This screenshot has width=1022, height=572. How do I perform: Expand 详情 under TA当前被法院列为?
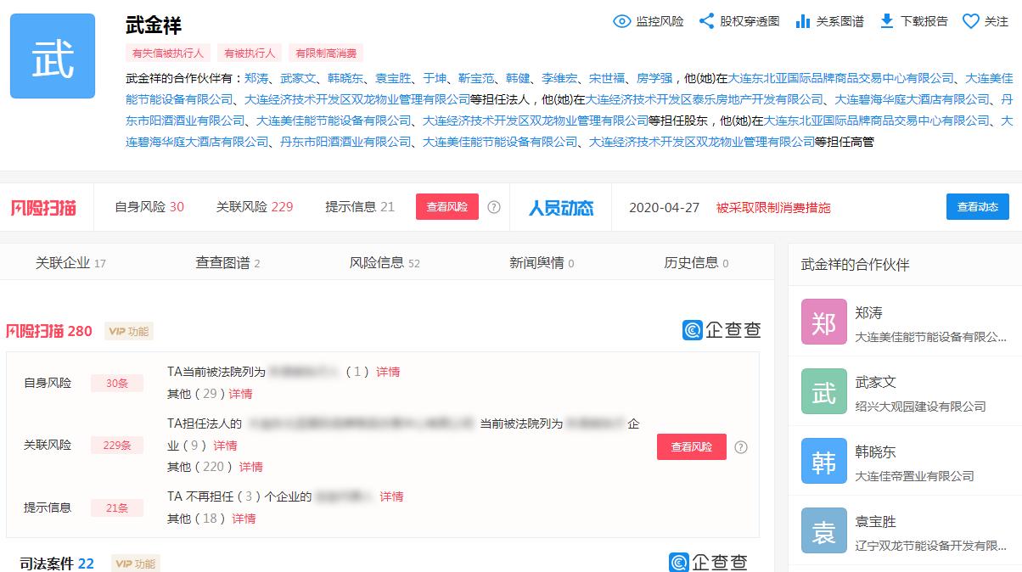coord(387,372)
